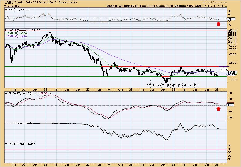The width and height of the screenshot is (241, 167).
Task: Click the purple EMA(43) legend line swatch
Action: point(7,36)
